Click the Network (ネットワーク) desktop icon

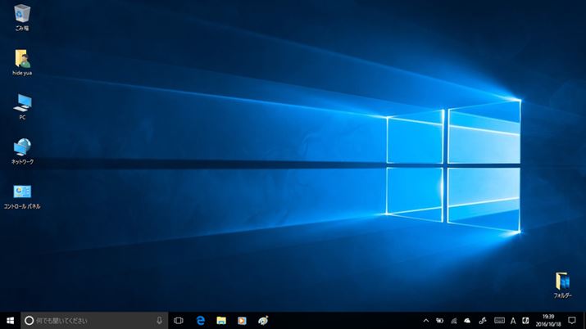point(22,147)
